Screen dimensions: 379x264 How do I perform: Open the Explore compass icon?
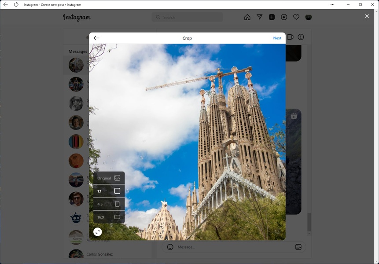(x=284, y=17)
